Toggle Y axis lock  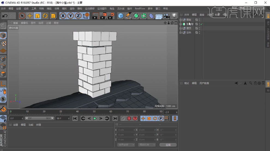coord(71,16)
